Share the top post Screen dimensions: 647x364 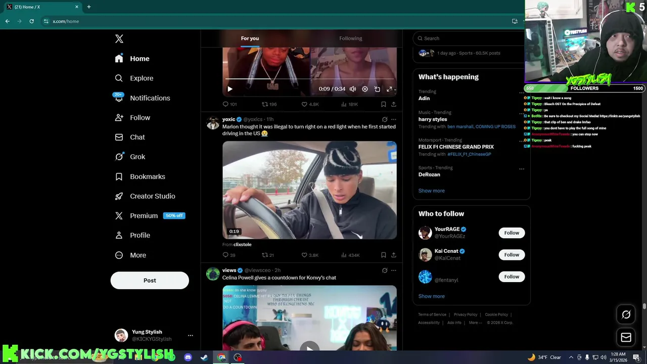click(x=394, y=104)
